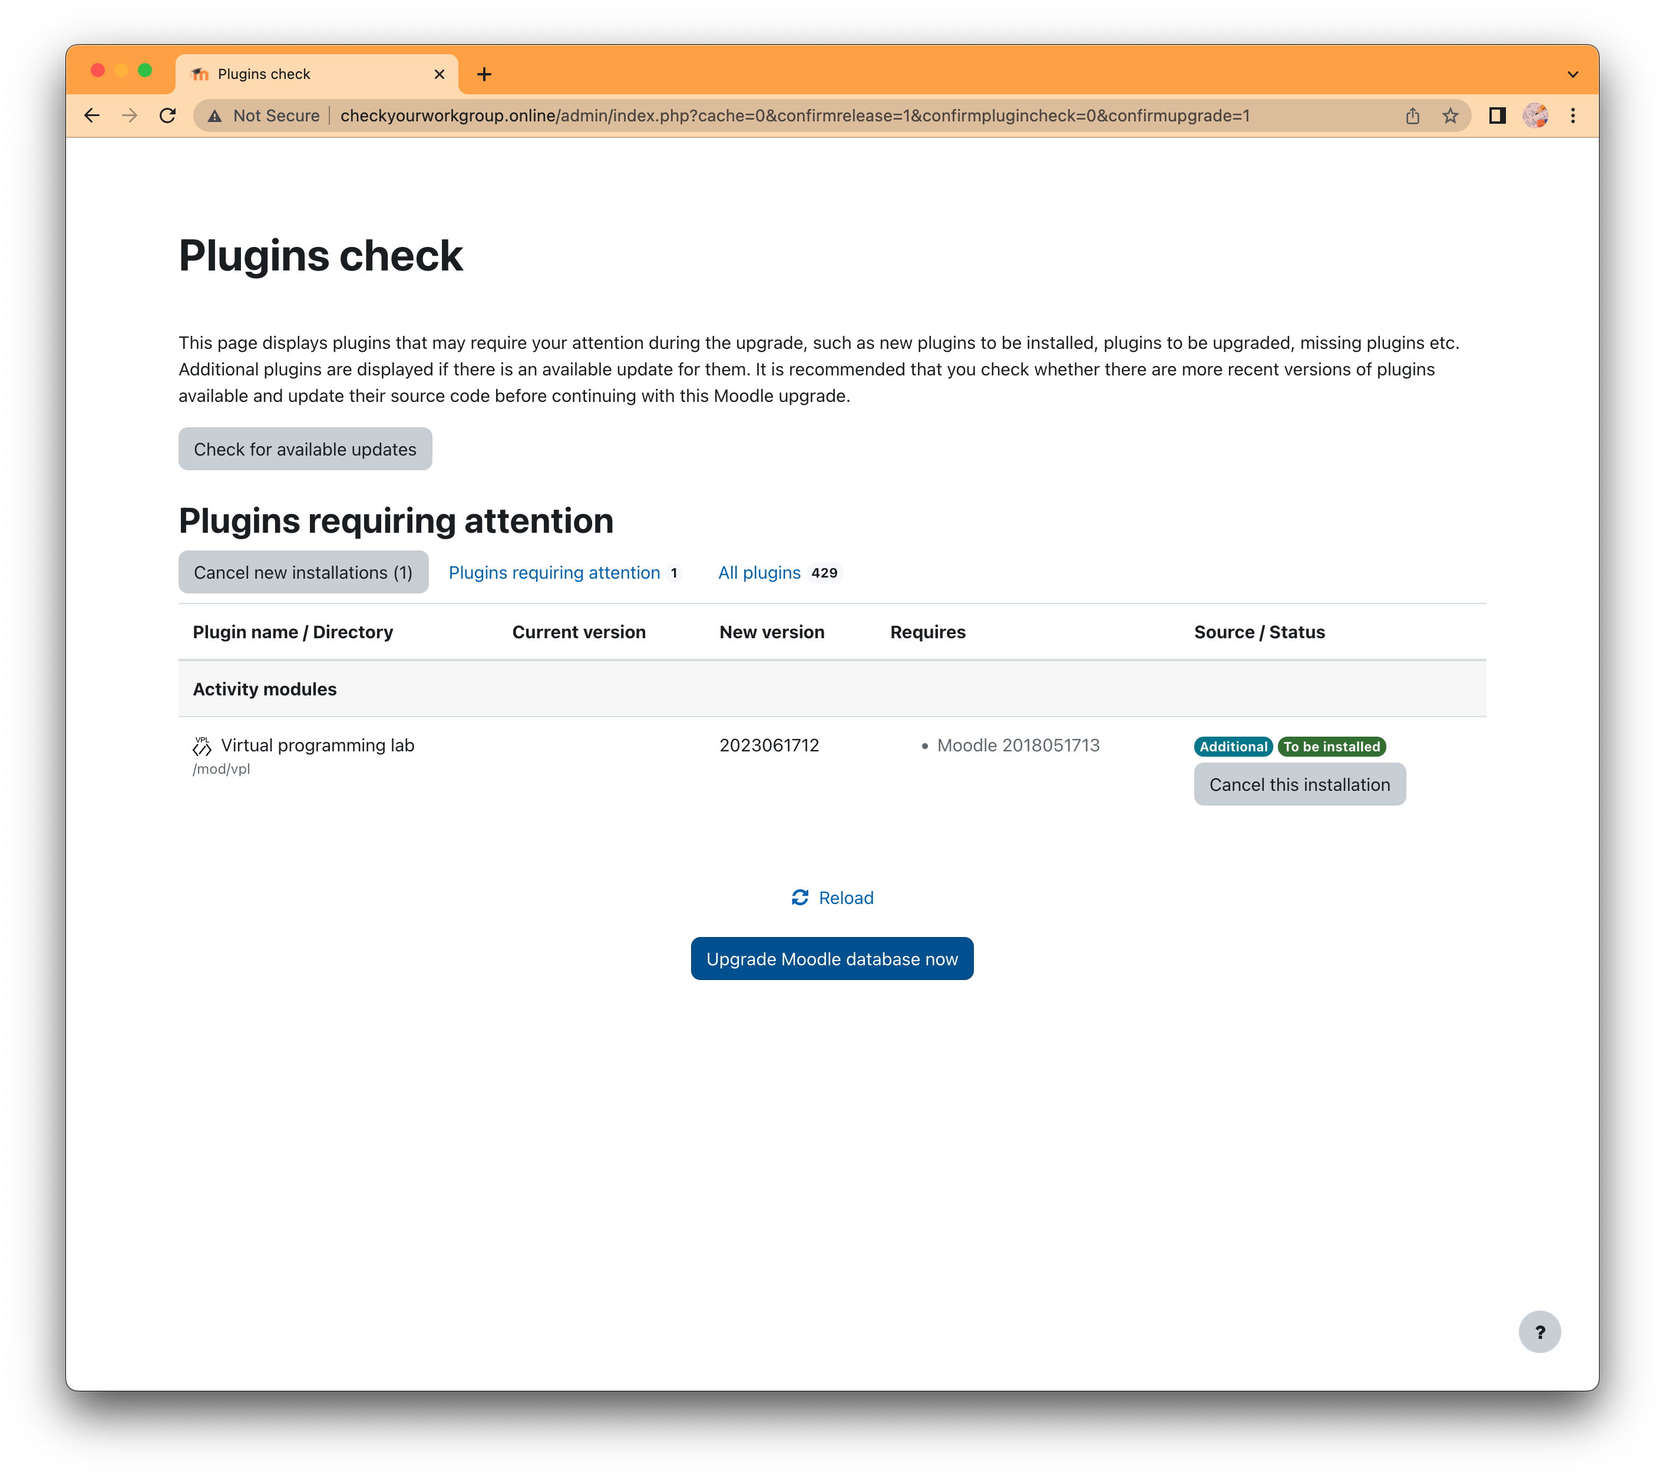This screenshot has width=1665, height=1478.
Task: Click the forward navigation arrow icon
Action: 130,116
